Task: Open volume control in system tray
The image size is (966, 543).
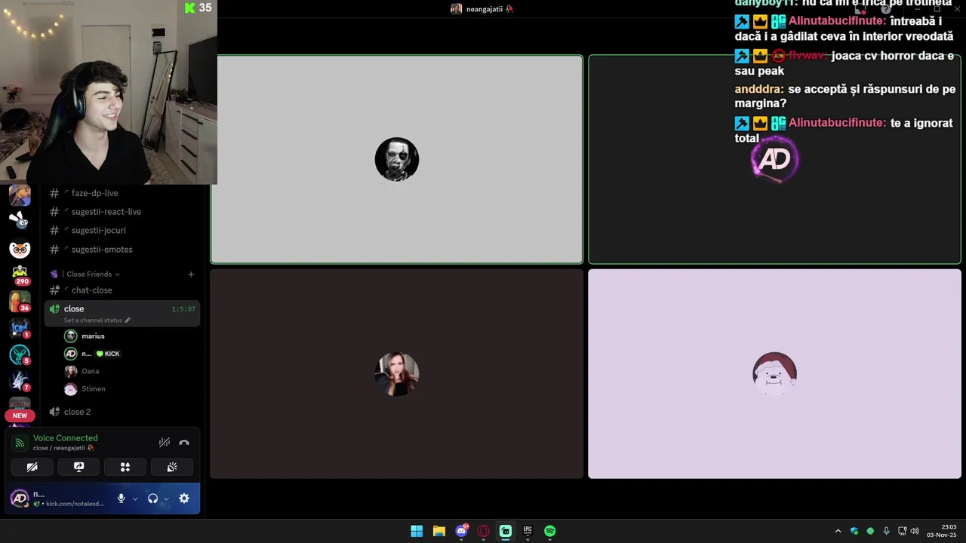Action: pyautogui.click(x=915, y=531)
